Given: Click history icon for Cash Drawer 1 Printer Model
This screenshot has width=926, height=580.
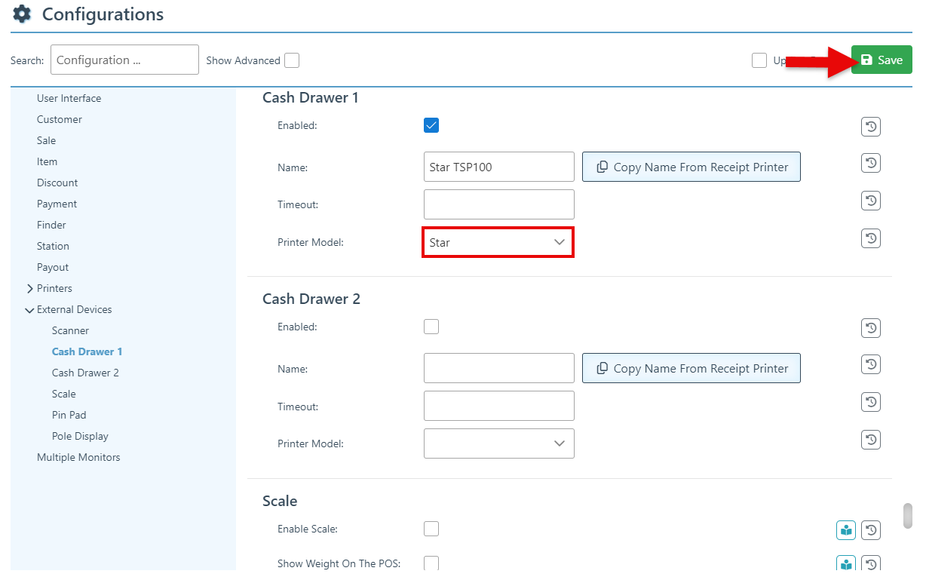Looking at the screenshot, I should point(871,238).
